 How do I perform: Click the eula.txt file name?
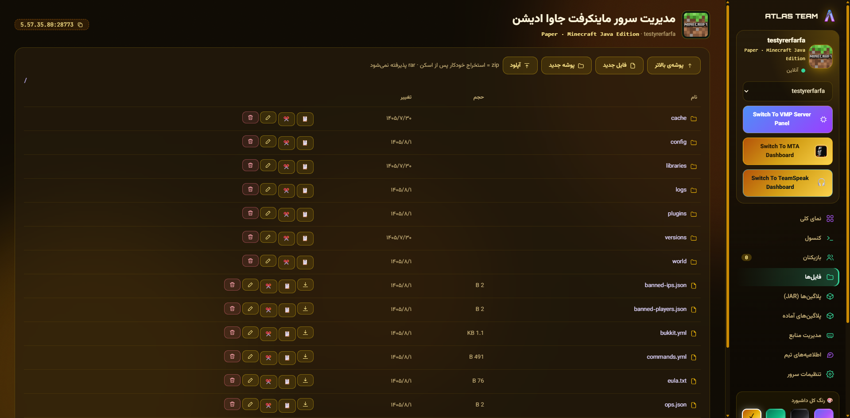click(x=677, y=381)
